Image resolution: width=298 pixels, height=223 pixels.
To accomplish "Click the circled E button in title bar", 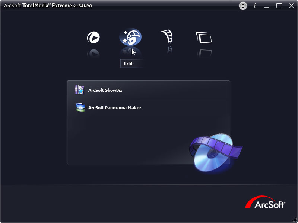I will pos(243,6).
